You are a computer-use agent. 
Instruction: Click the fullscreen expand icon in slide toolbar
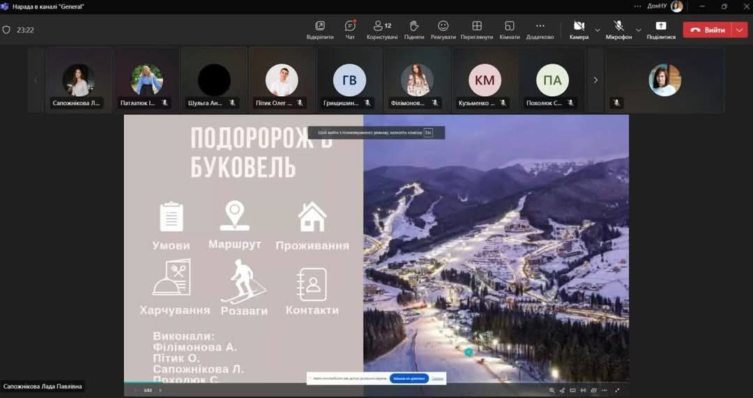(x=618, y=390)
